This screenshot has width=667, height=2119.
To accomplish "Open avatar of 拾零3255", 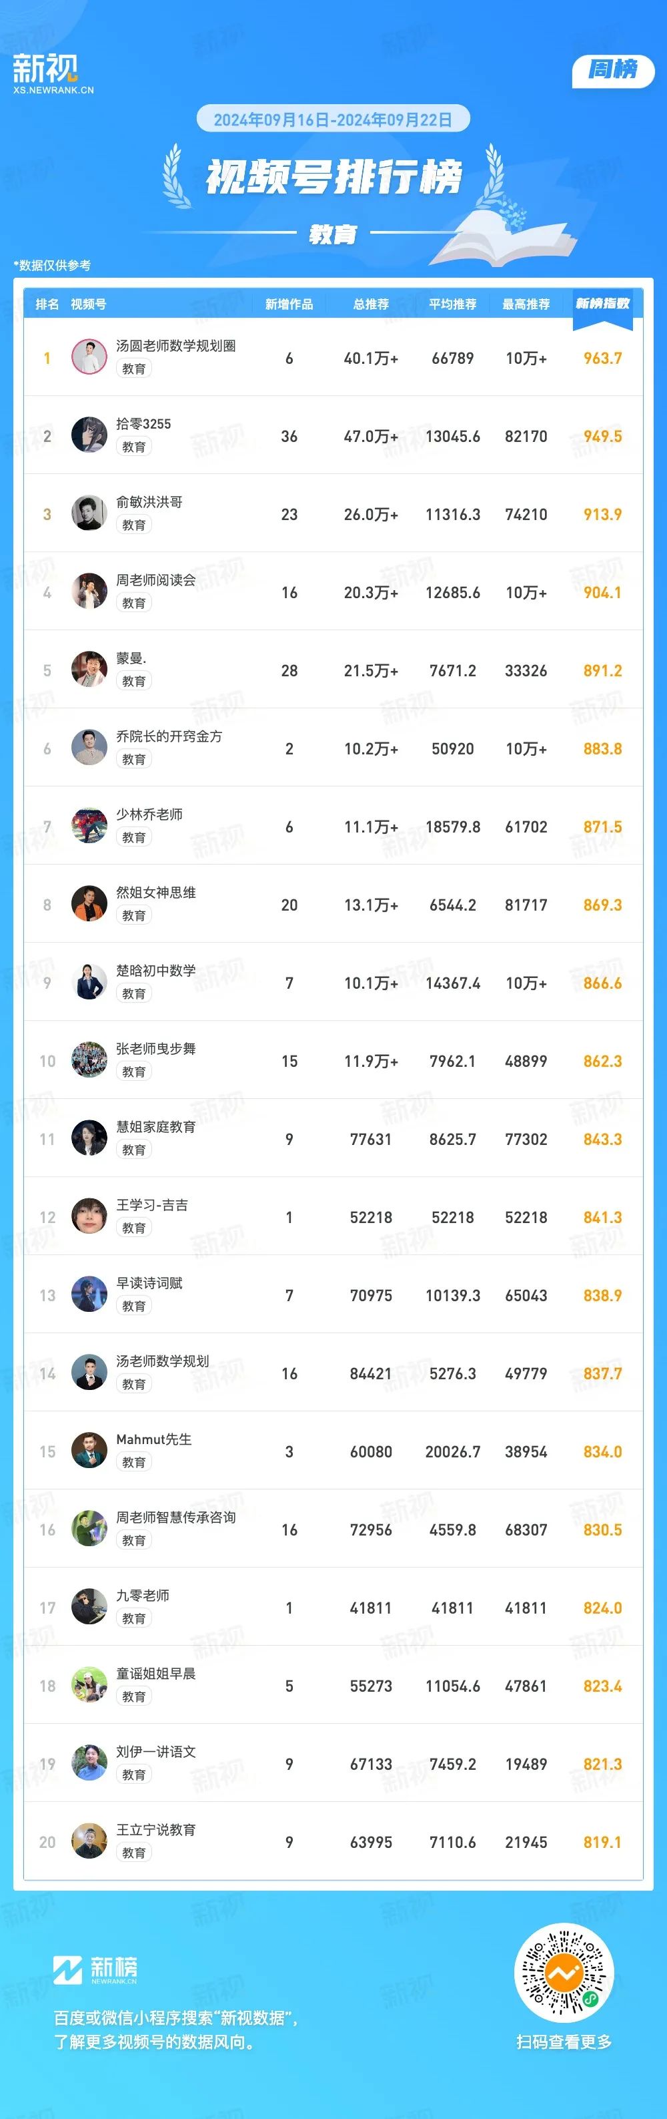I will coord(89,435).
